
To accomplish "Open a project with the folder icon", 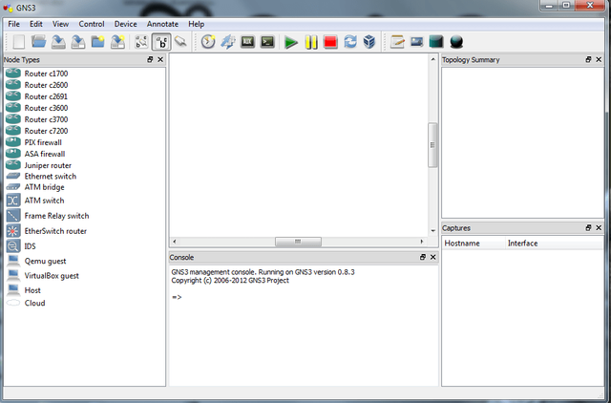I will point(38,42).
